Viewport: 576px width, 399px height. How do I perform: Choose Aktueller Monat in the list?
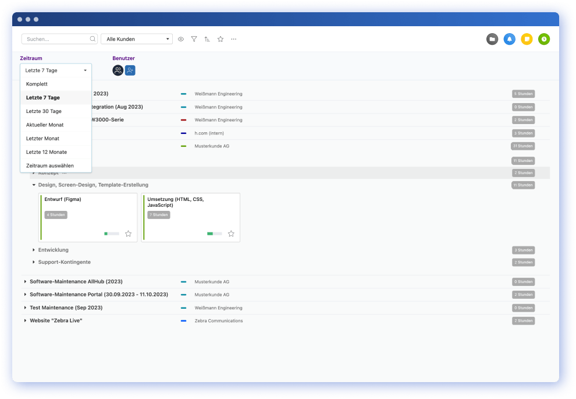tap(56, 125)
